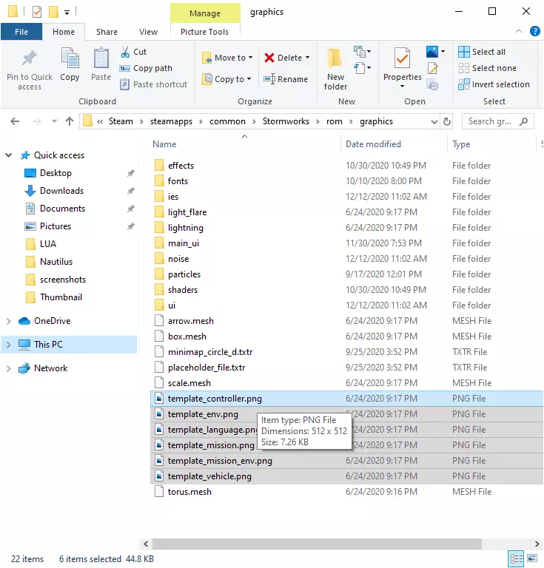Expand the Network tree node
Screen dimensions: 544x568
click(x=9, y=368)
